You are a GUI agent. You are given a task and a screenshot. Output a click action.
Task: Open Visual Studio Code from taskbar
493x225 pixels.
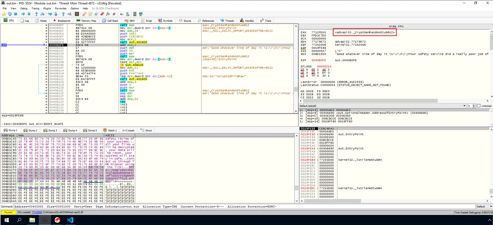click(x=70, y=220)
